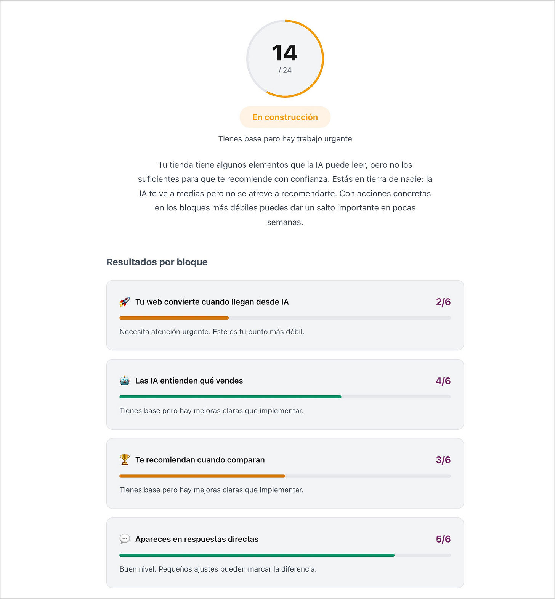The image size is (555, 599).
Task: Expand the 'Las IA entienden qué vendes' block
Action: click(x=285, y=394)
